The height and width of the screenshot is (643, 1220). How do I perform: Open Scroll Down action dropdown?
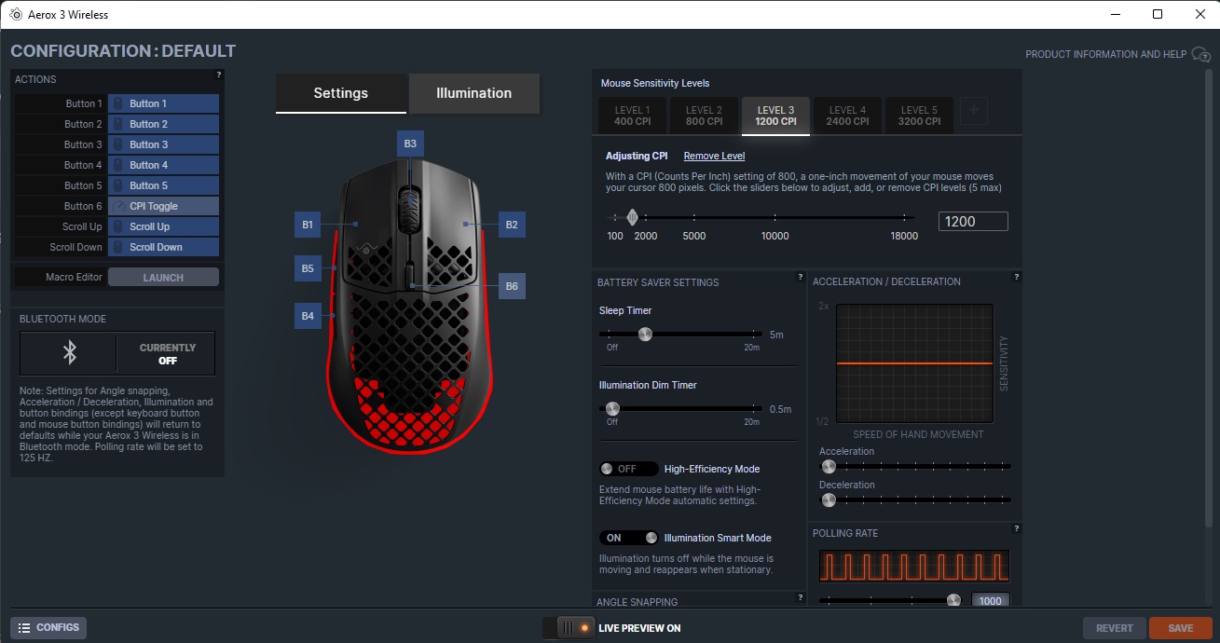(163, 247)
